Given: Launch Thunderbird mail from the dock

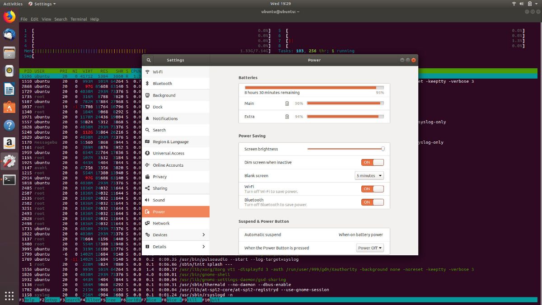Looking at the screenshot, I should [x=9, y=35].
